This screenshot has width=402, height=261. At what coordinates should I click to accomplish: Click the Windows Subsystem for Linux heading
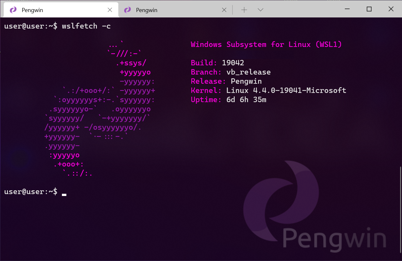tap(266, 44)
